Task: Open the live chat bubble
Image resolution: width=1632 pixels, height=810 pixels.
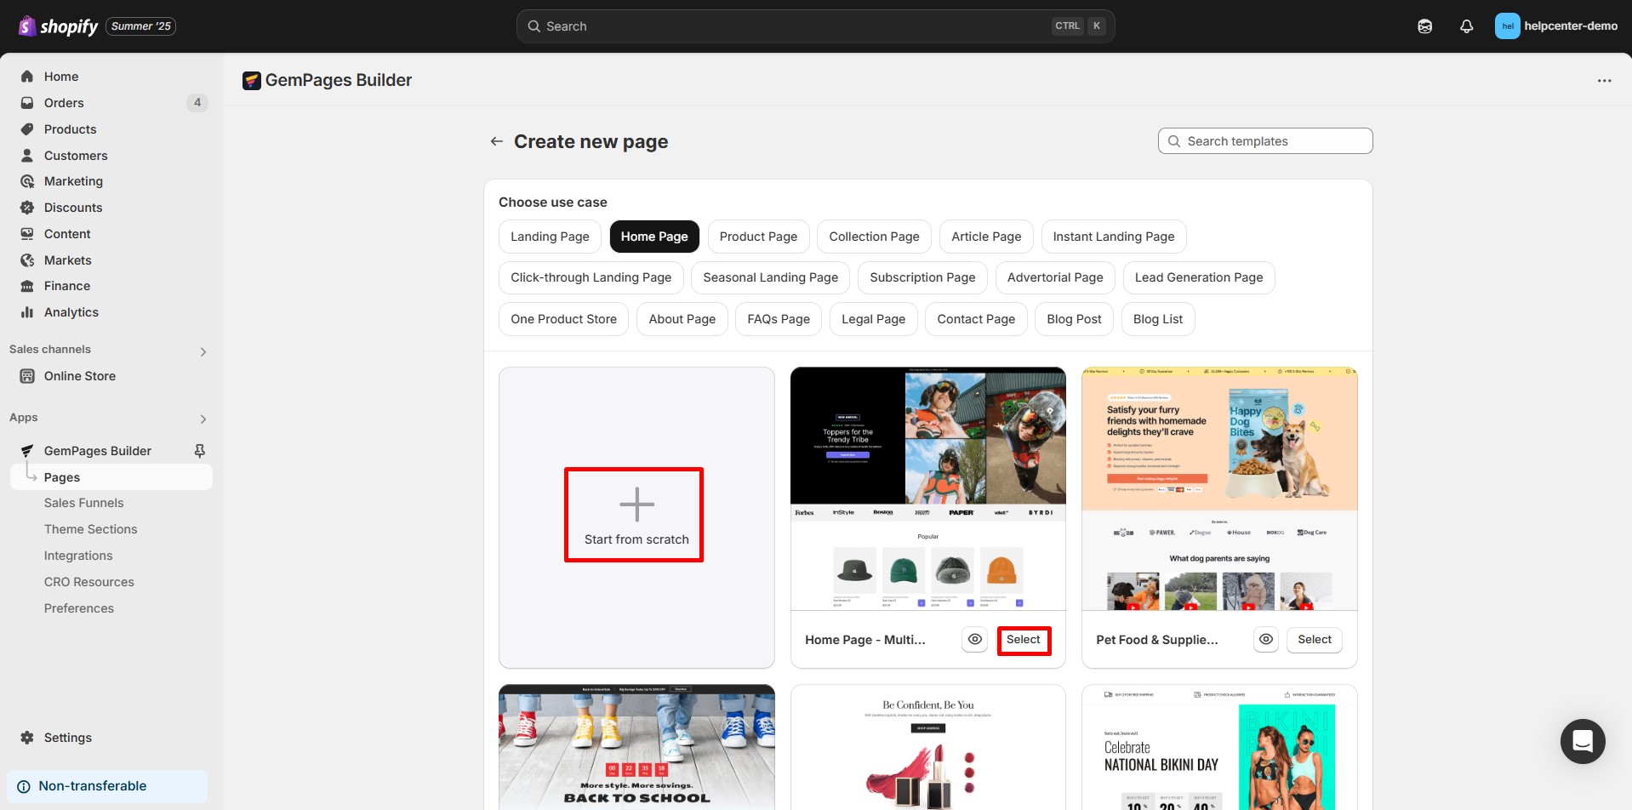Action: [1583, 741]
